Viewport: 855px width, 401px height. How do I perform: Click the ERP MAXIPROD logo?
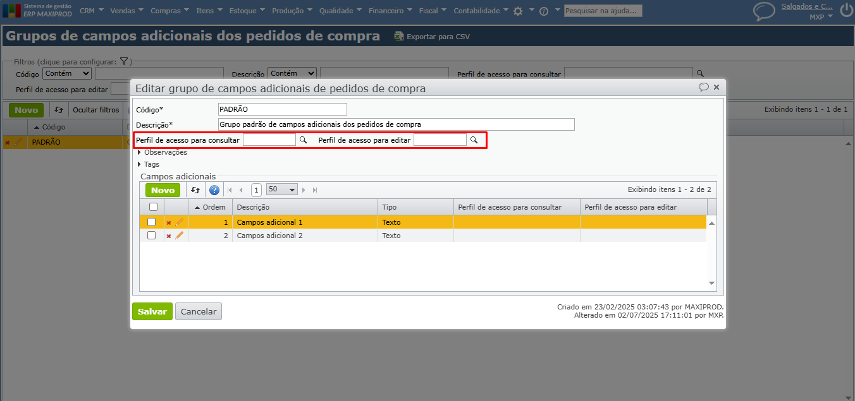(x=37, y=10)
